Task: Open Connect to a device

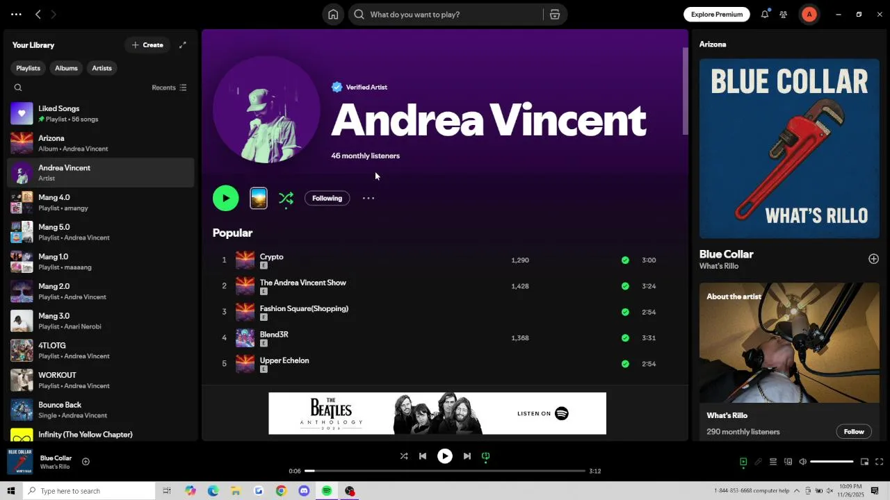Action: coord(788,462)
